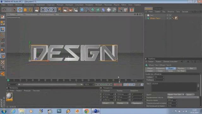Open text alignment dropdown
The width and height of the screenshot is (202, 114).
pyautogui.click(x=183, y=97)
